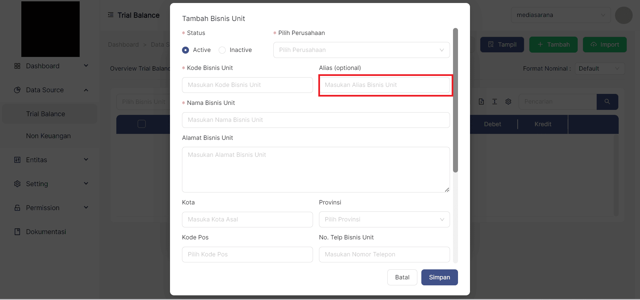Click the column height text-cursor icon
The height and width of the screenshot is (300, 640).
[494, 102]
